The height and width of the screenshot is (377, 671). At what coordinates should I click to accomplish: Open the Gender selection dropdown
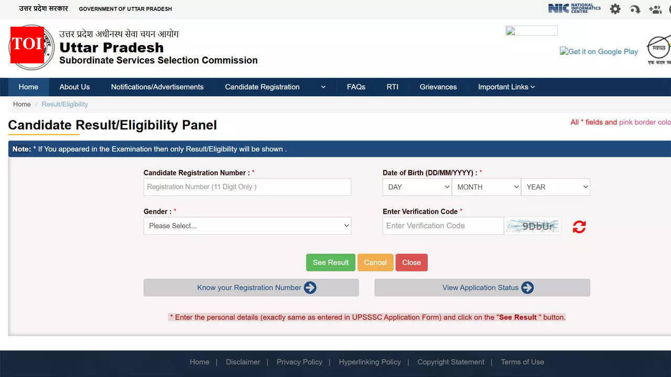click(247, 226)
